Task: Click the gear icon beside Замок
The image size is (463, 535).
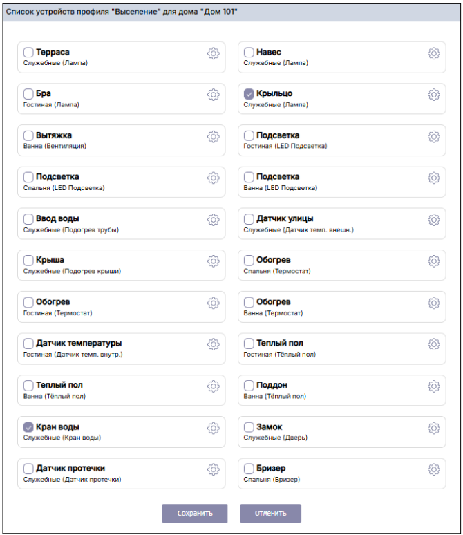Action: coord(434,428)
